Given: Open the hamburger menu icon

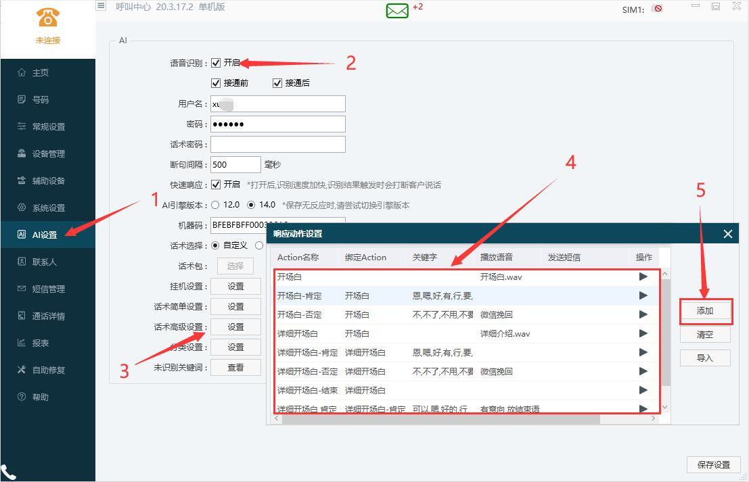Looking at the screenshot, I should [x=101, y=5].
